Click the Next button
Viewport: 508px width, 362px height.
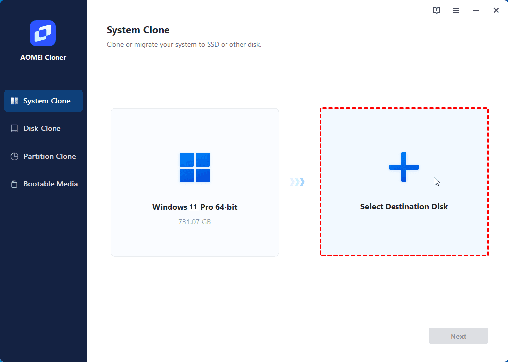point(458,336)
